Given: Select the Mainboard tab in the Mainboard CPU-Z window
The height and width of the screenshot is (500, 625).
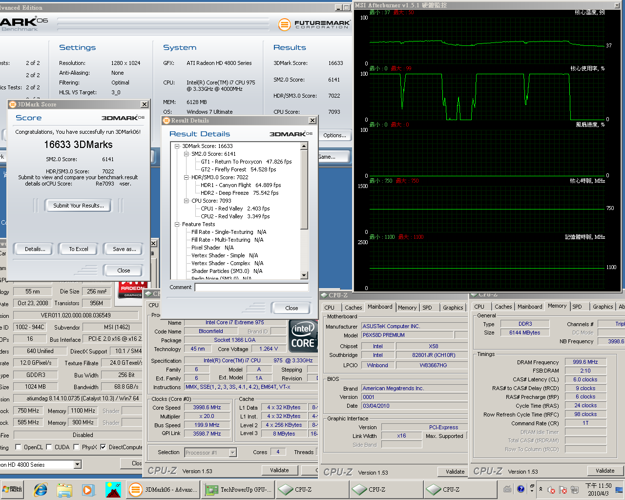Looking at the screenshot, I should (x=380, y=307).
